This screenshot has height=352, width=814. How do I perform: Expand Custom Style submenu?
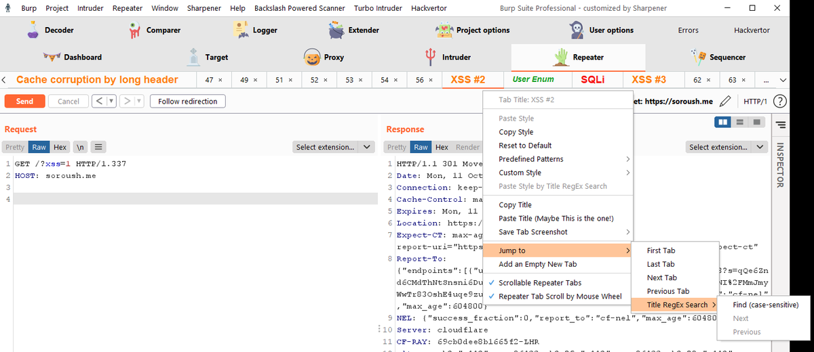pos(557,173)
